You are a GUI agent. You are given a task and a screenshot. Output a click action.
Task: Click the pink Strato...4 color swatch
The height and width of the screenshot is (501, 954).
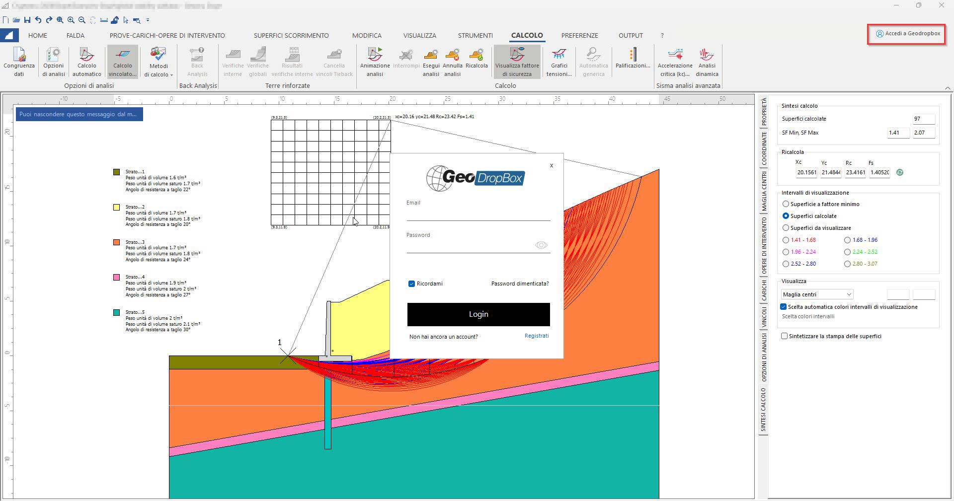coord(117,278)
